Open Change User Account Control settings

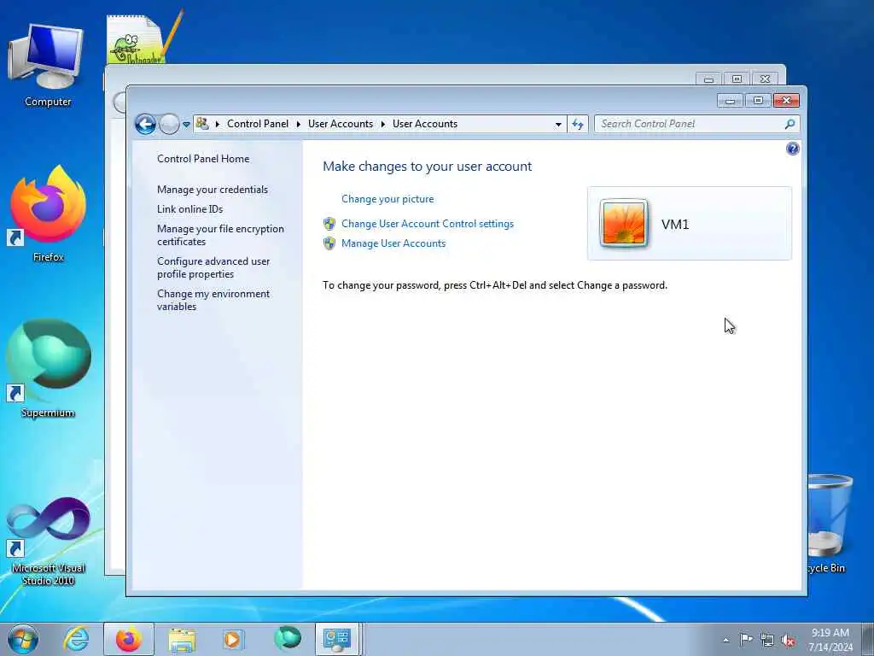pyautogui.click(x=428, y=224)
